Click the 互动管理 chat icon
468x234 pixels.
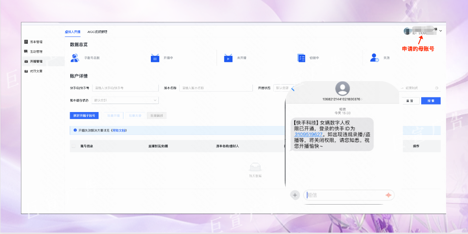26,52
